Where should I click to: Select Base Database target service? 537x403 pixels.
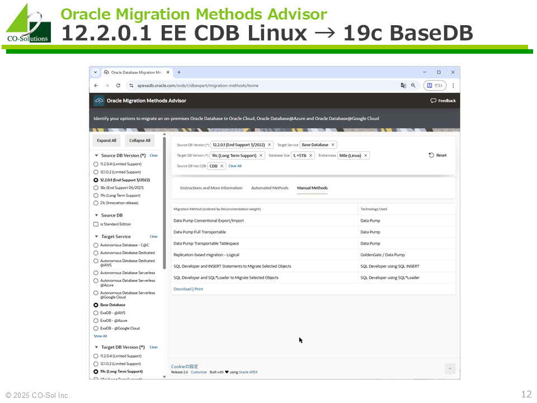[96, 305]
